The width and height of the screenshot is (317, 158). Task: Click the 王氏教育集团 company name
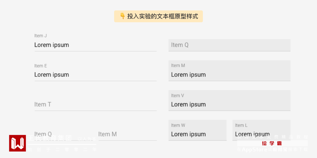pos(50,138)
